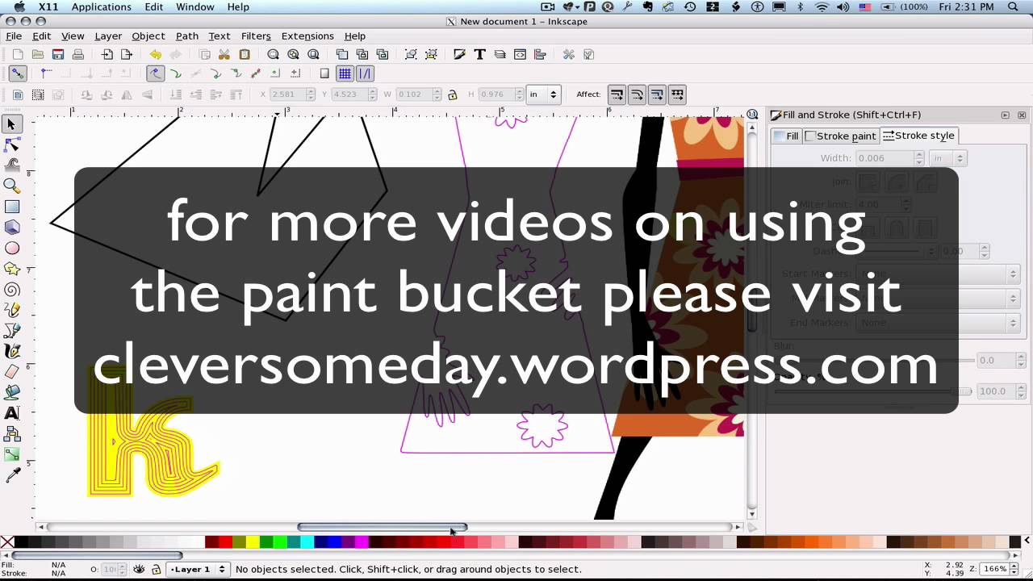Image resolution: width=1033 pixels, height=581 pixels.
Task: Open the Layer menu
Action: (108, 36)
